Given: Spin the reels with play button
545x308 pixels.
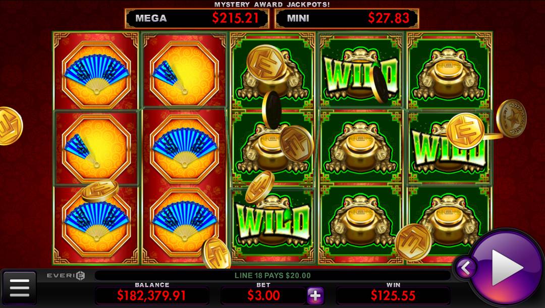Looking at the screenshot, I should click(505, 267).
